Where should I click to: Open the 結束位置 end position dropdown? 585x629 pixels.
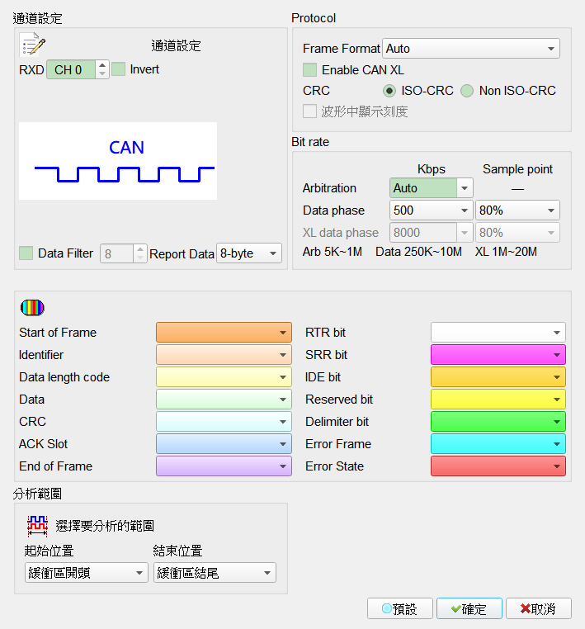[x=215, y=572]
